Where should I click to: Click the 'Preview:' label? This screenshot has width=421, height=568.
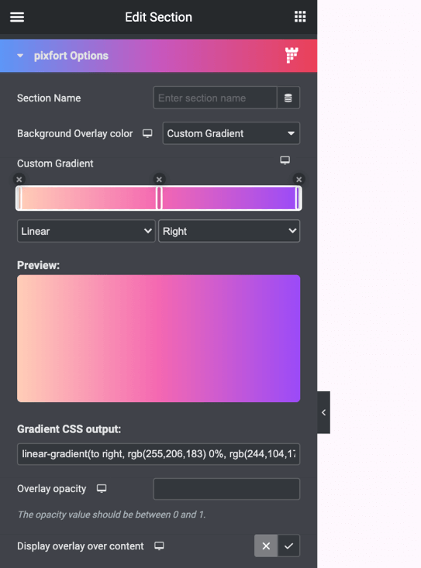[x=39, y=265]
